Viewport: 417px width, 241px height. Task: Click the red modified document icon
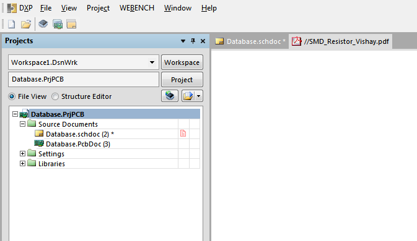click(x=183, y=133)
